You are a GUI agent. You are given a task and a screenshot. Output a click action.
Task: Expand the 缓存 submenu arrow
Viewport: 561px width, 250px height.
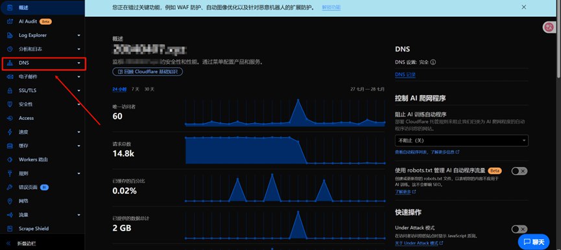(x=78, y=146)
